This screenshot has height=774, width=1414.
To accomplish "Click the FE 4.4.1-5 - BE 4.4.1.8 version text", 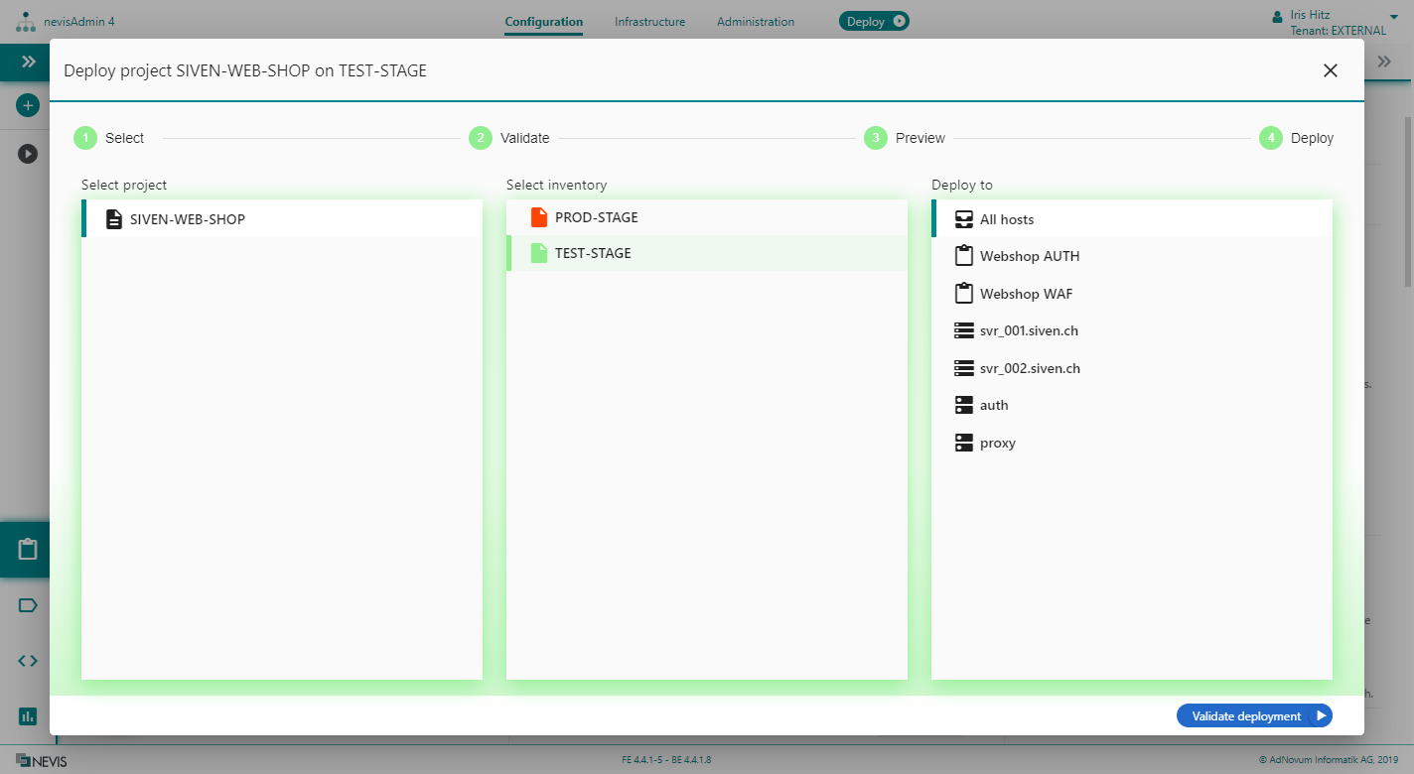I will coord(666,760).
